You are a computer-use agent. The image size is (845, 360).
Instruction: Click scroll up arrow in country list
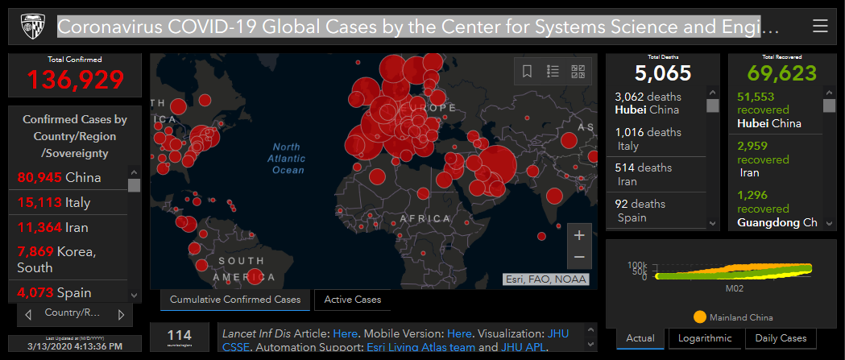[135, 172]
